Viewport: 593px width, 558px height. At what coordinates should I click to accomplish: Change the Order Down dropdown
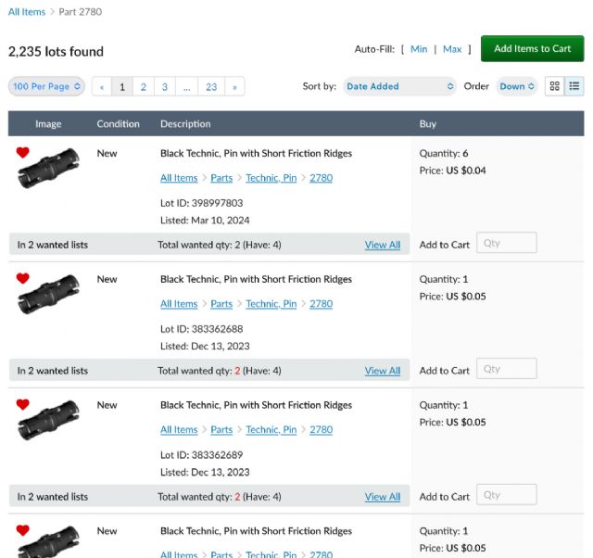point(517,86)
